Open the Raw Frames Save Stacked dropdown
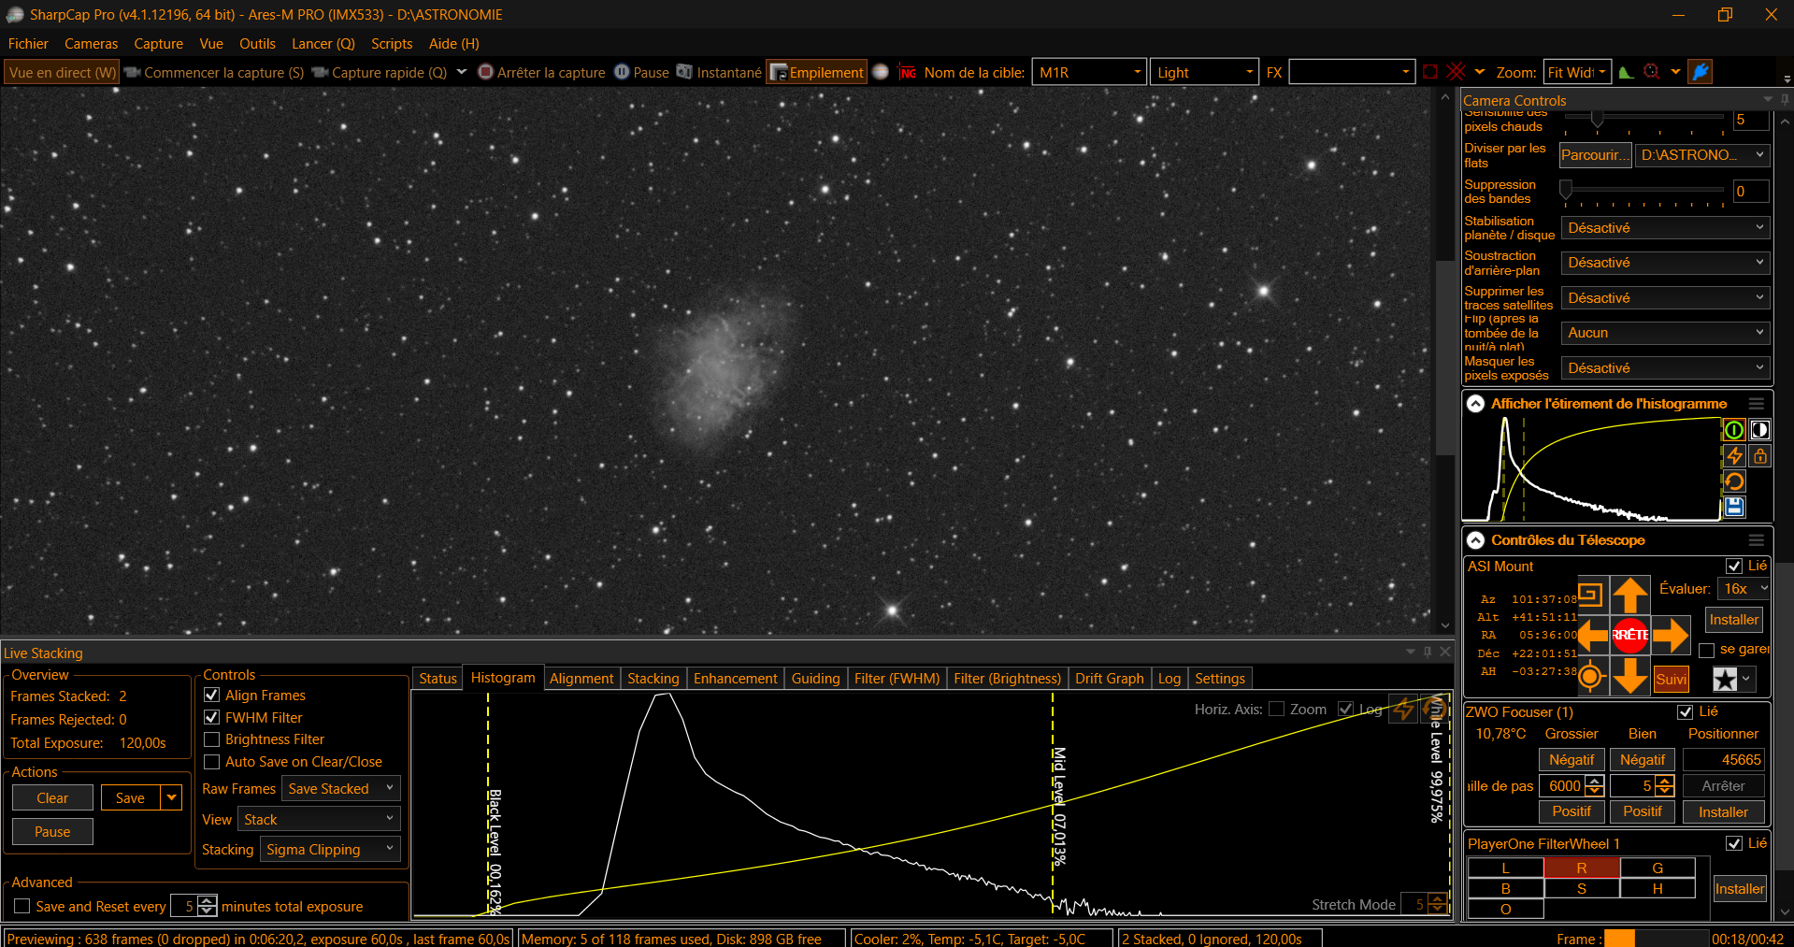 pyautogui.click(x=341, y=788)
